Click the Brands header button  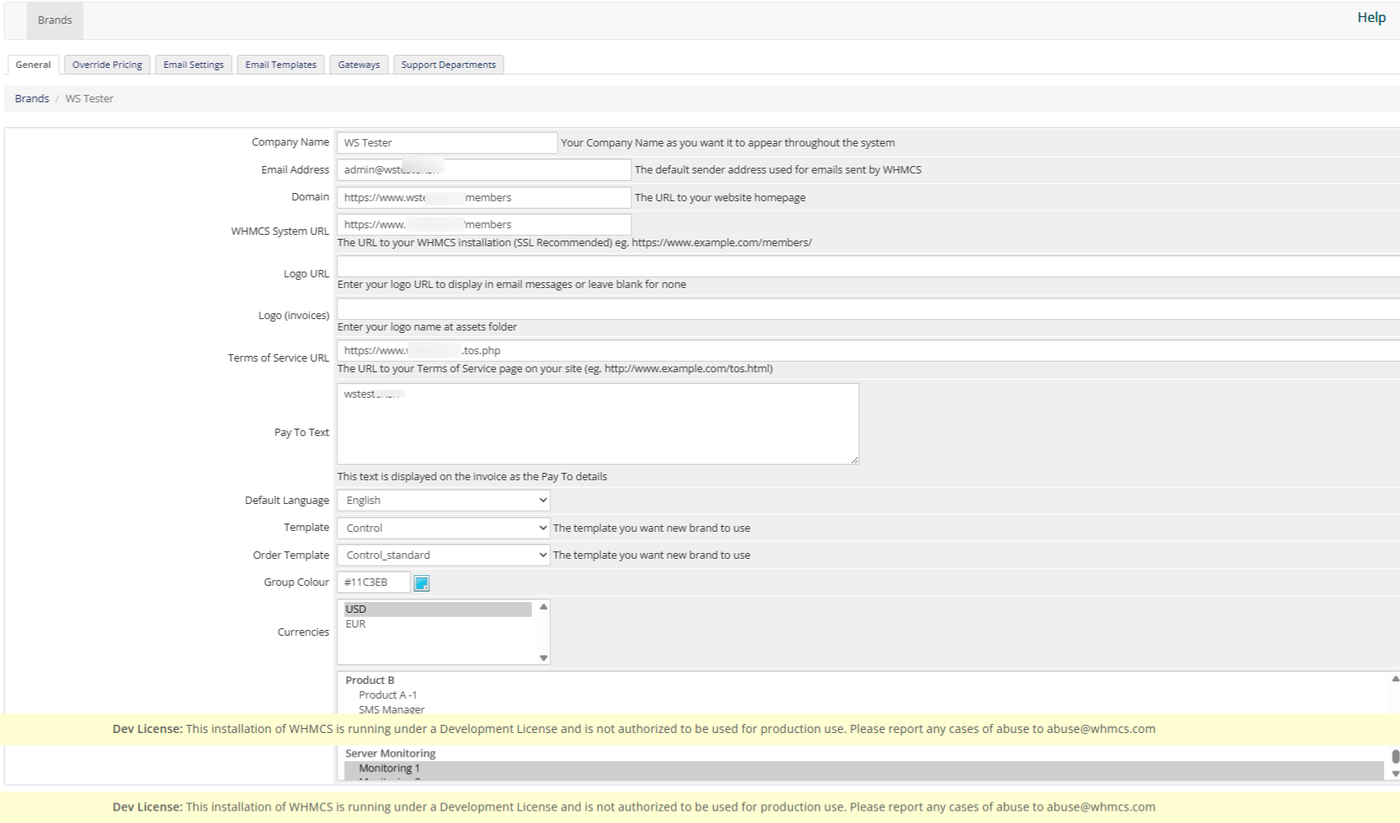coord(55,20)
